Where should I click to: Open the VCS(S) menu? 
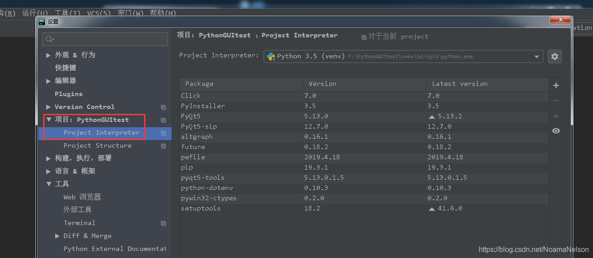tap(99, 13)
